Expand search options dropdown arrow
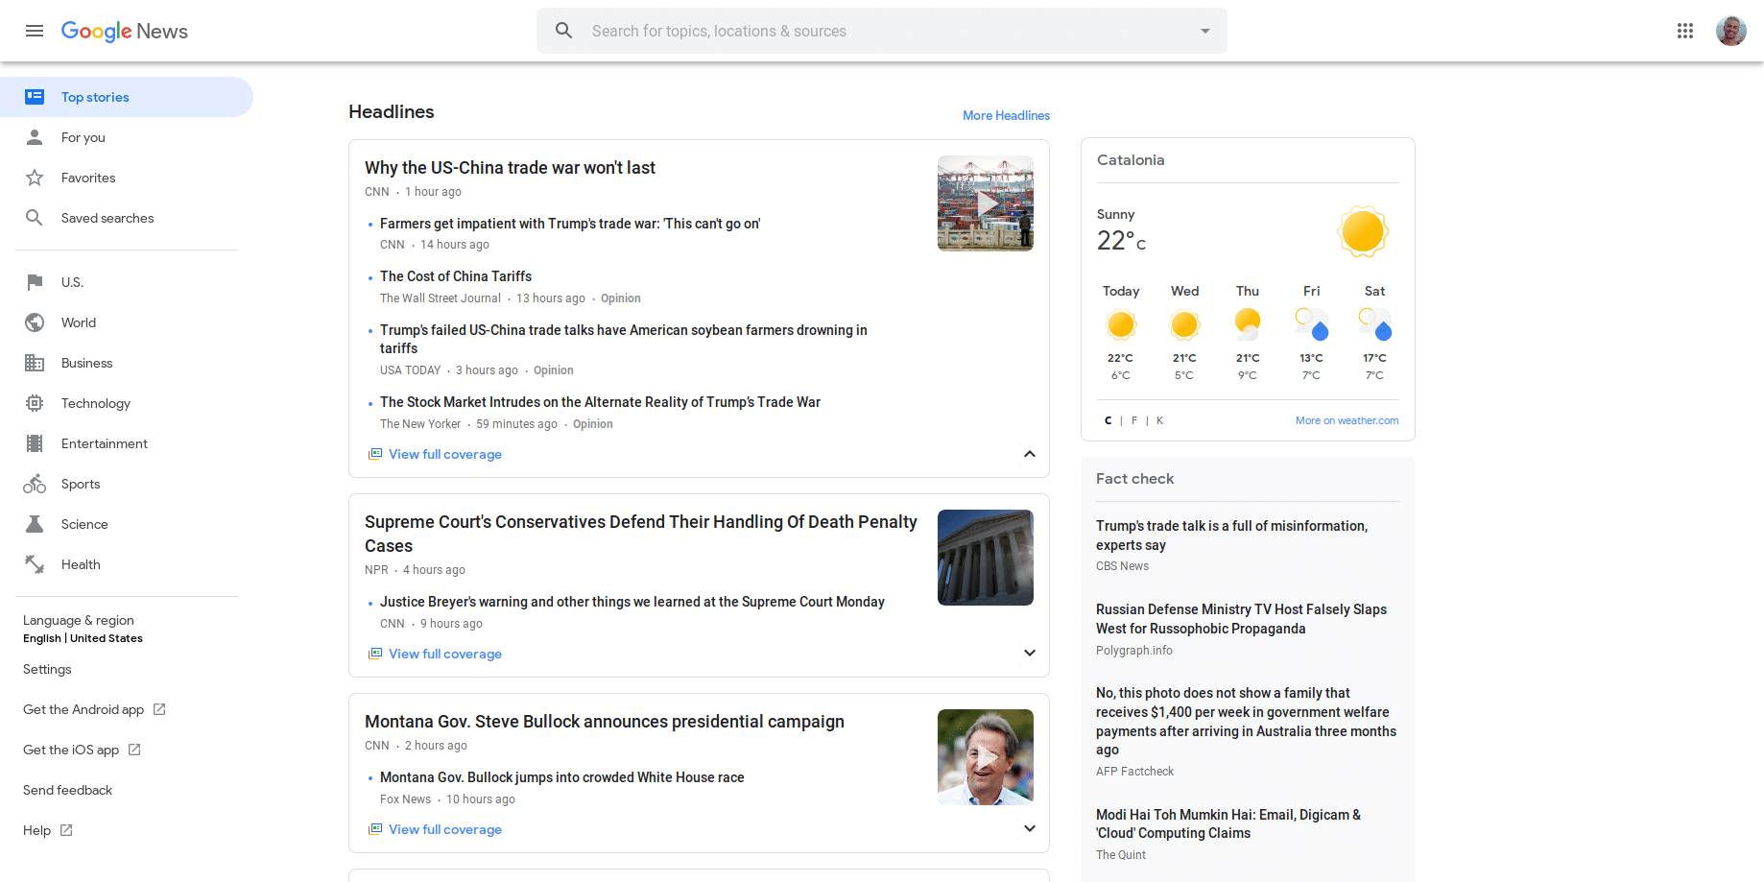Screen dimensions: 1764x882 coord(1204,31)
